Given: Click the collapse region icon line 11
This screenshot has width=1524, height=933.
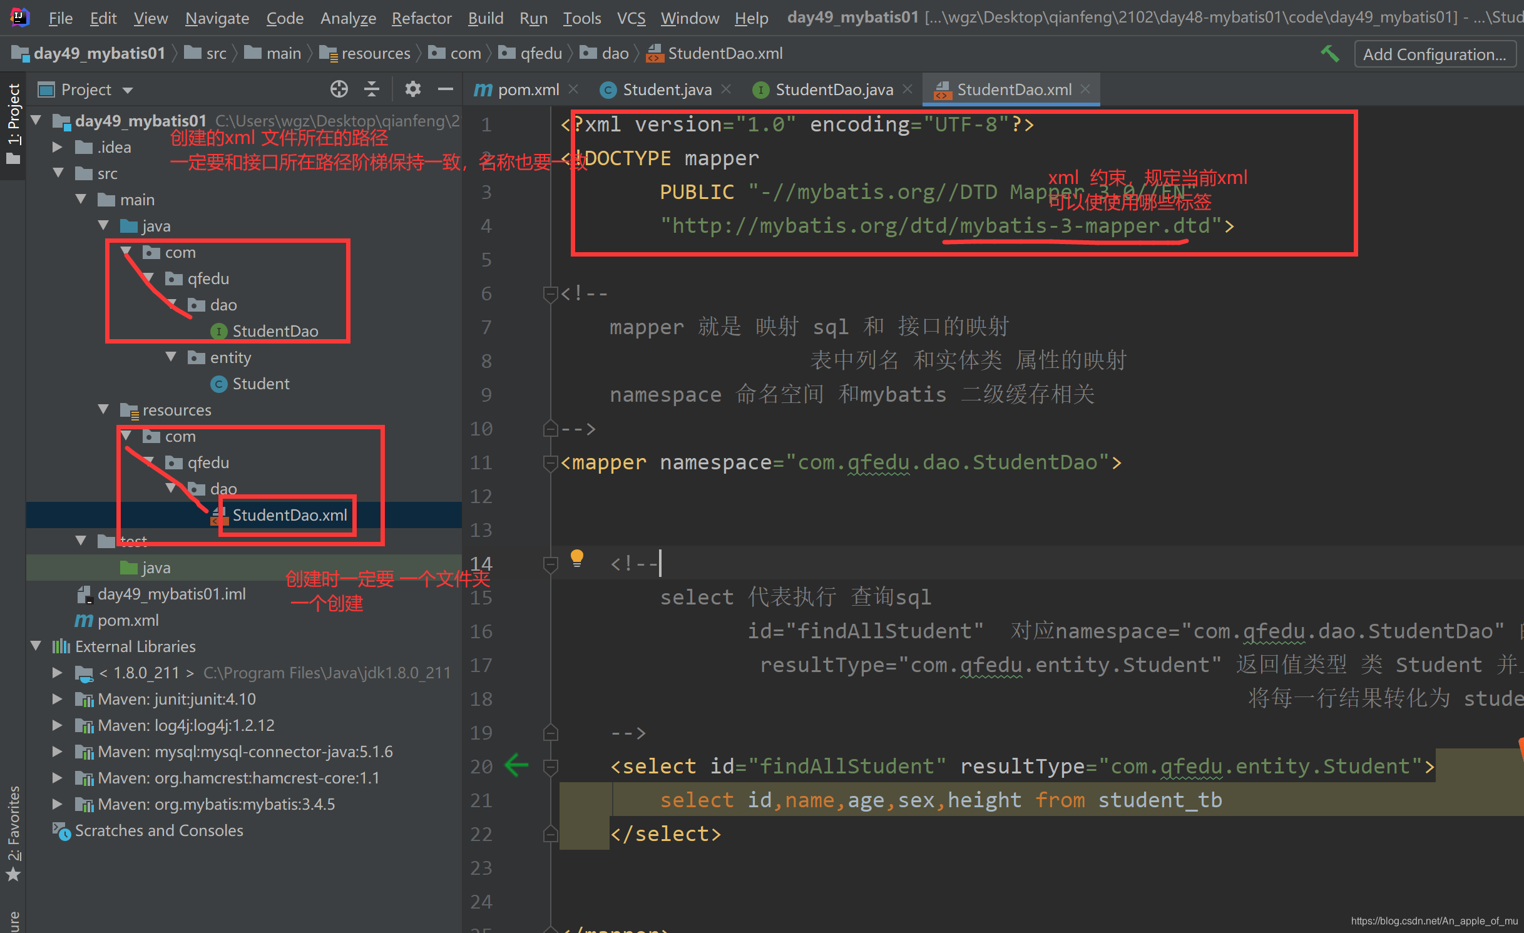Looking at the screenshot, I should pyautogui.click(x=551, y=462).
